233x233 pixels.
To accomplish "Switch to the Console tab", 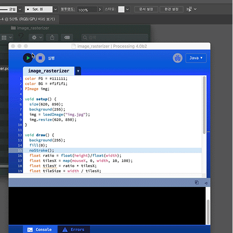I will 40,229.
